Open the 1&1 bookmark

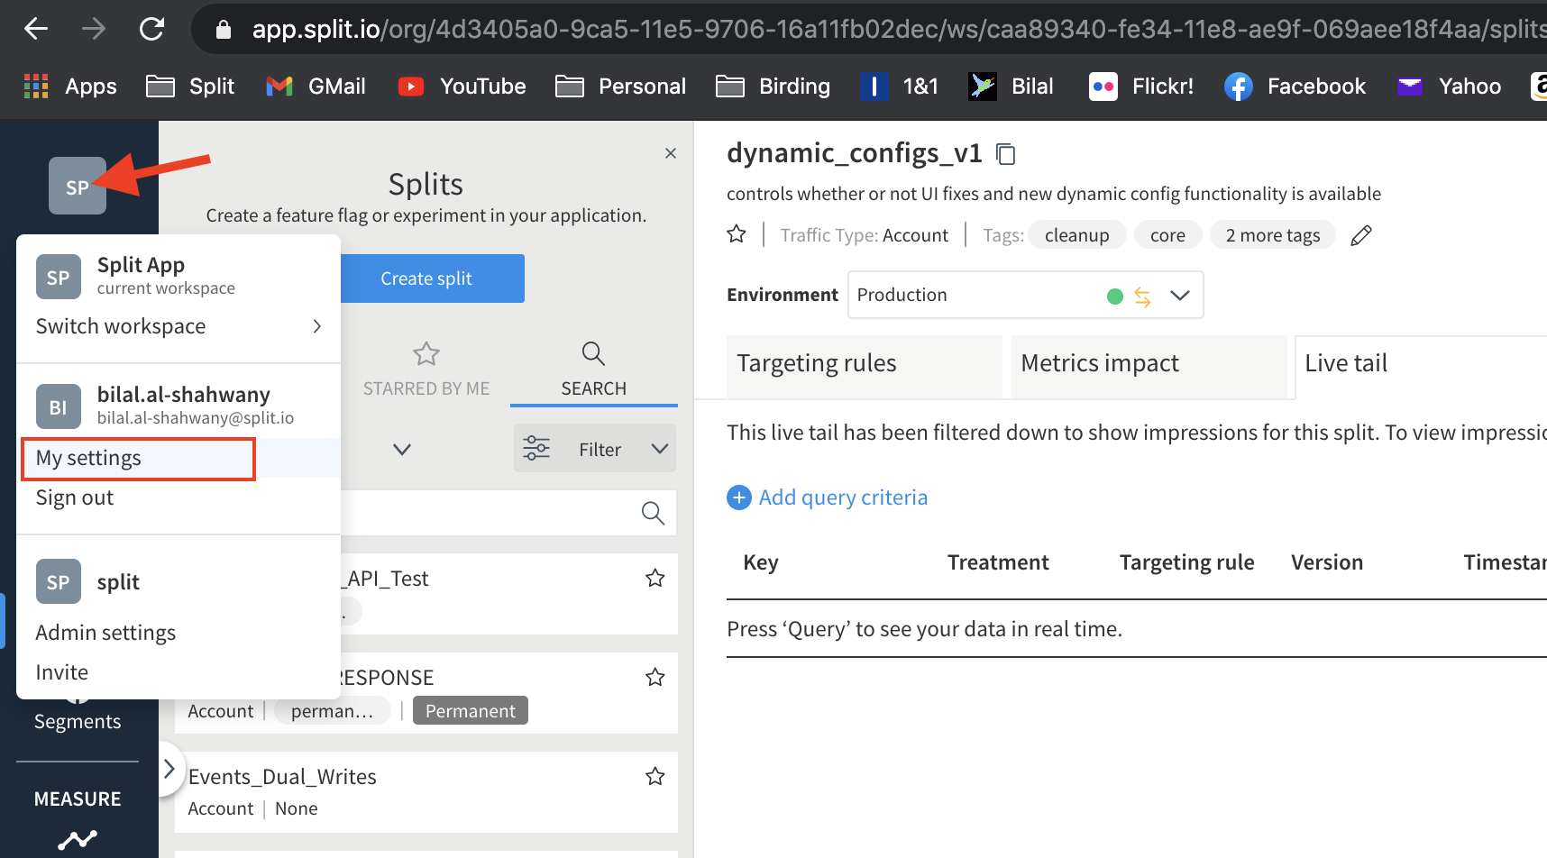pyautogui.click(x=899, y=87)
